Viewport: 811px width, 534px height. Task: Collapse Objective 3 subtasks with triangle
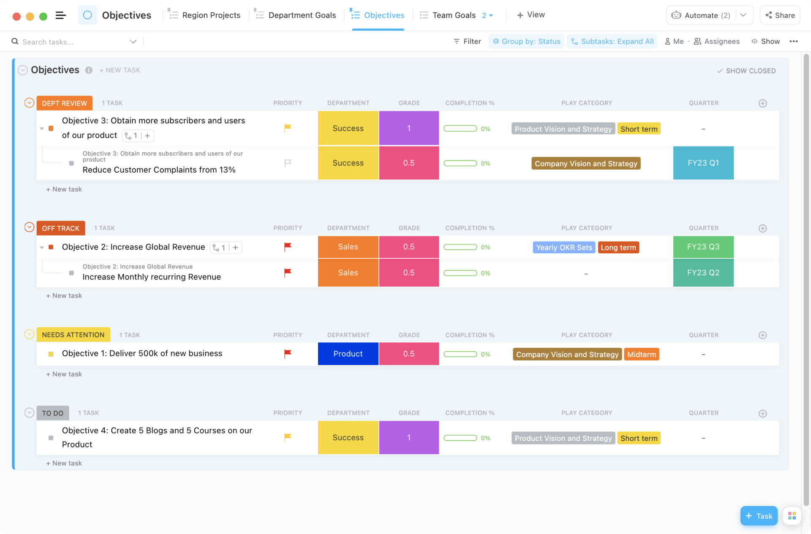click(42, 128)
